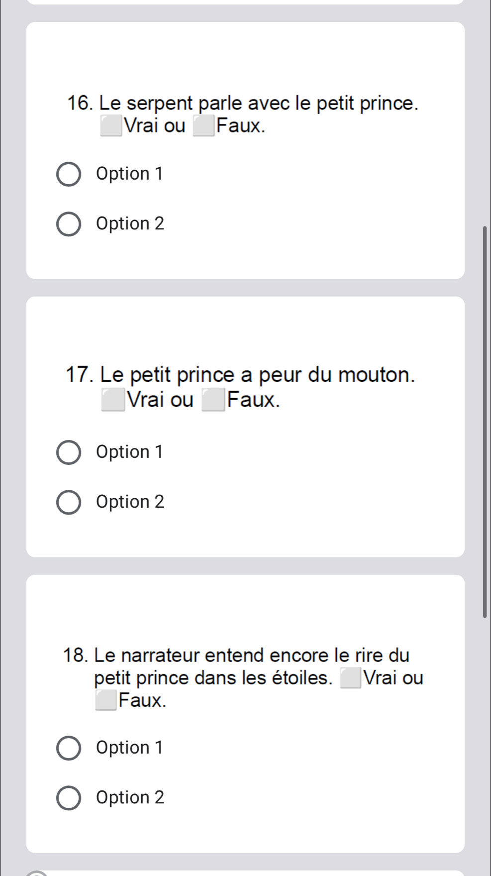Image resolution: width=491 pixels, height=876 pixels.
Task: Click the 'Option 1' label text in question 16
Action: point(130,174)
